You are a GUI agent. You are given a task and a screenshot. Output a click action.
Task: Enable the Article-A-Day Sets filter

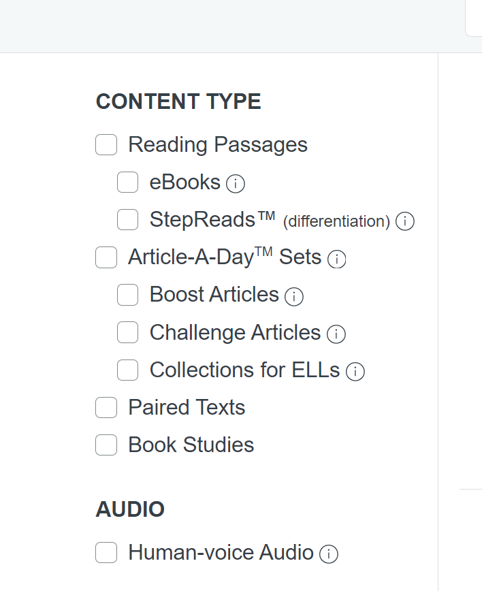106,257
